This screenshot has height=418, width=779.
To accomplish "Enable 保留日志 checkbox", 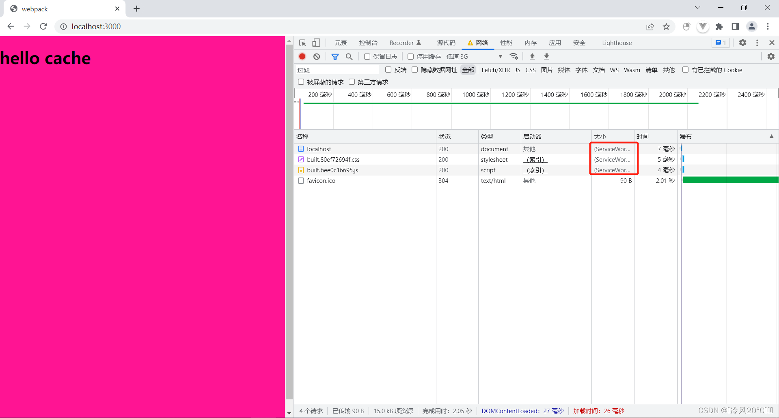I will [367, 56].
